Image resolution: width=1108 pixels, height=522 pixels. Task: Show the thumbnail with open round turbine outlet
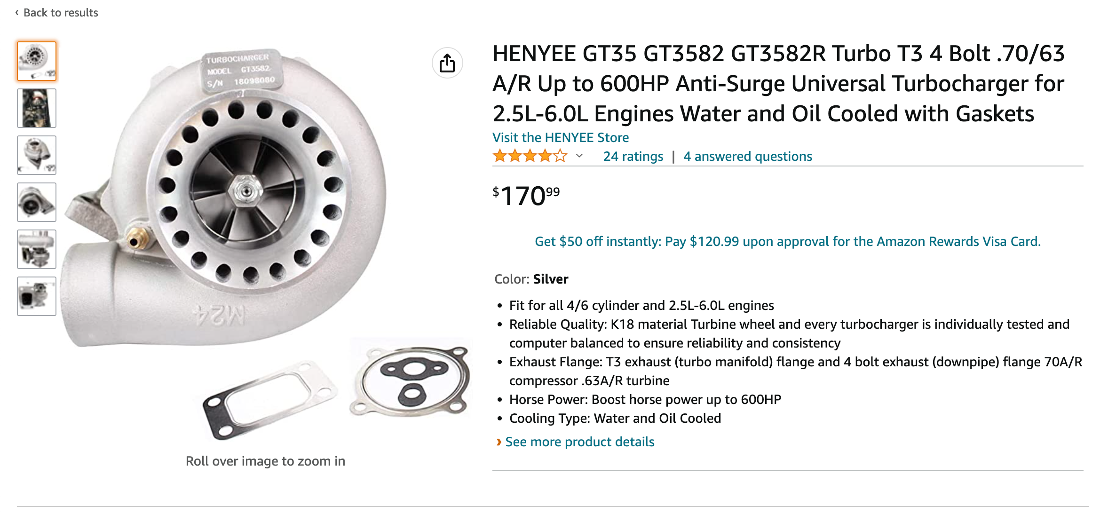(37, 202)
